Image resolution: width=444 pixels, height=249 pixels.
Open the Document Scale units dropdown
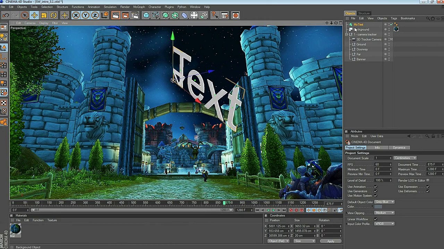[x=405, y=158]
